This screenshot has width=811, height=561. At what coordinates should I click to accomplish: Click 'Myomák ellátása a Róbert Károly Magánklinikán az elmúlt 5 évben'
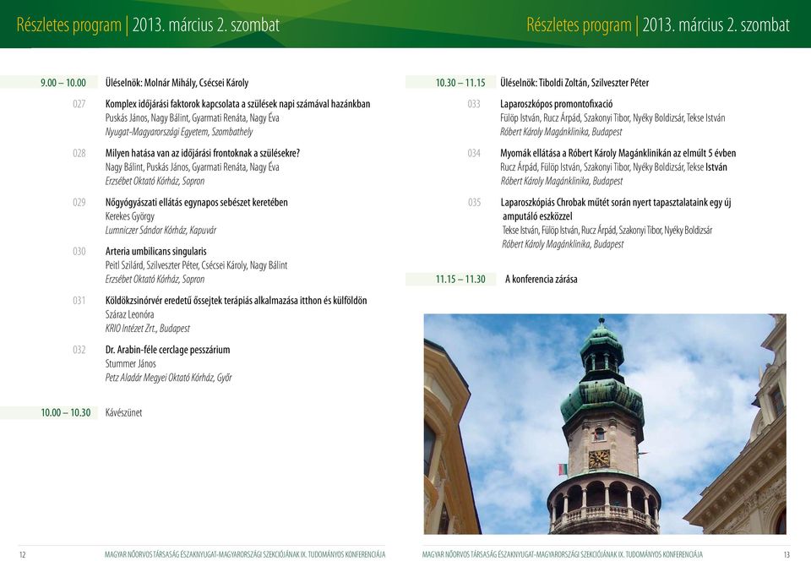pos(618,153)
